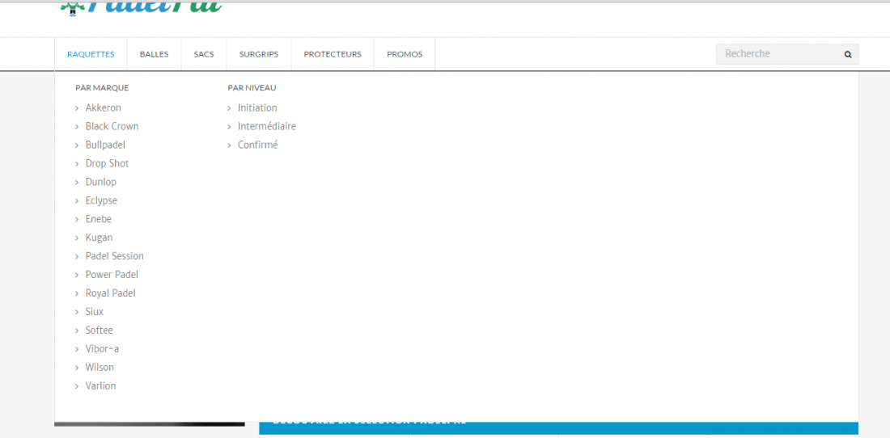This screenshot has width=890, height=438.
Task: Focus the Recherche search field
Action: [787, 54]
